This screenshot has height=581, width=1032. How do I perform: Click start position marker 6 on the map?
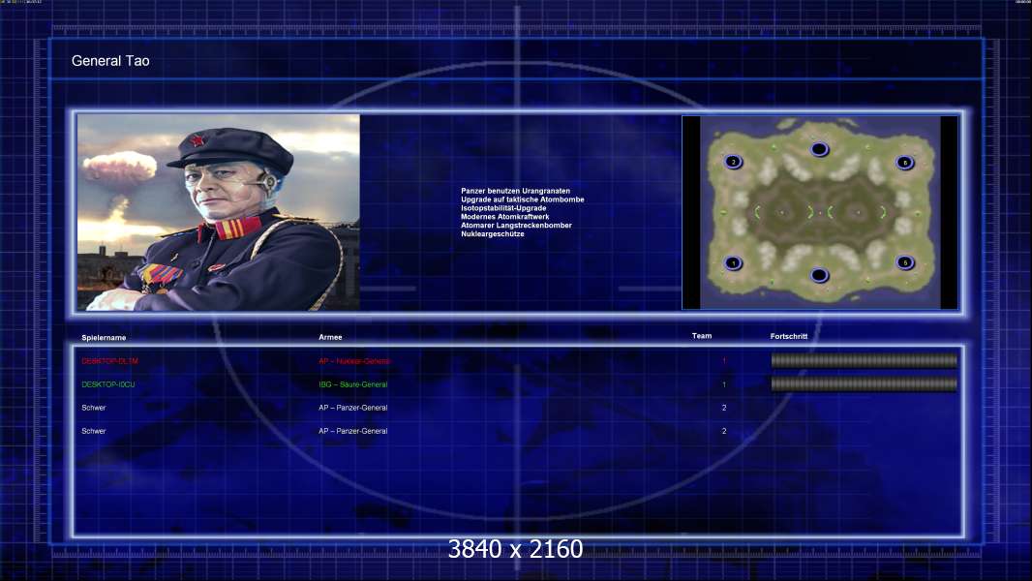tap(905, 162)
